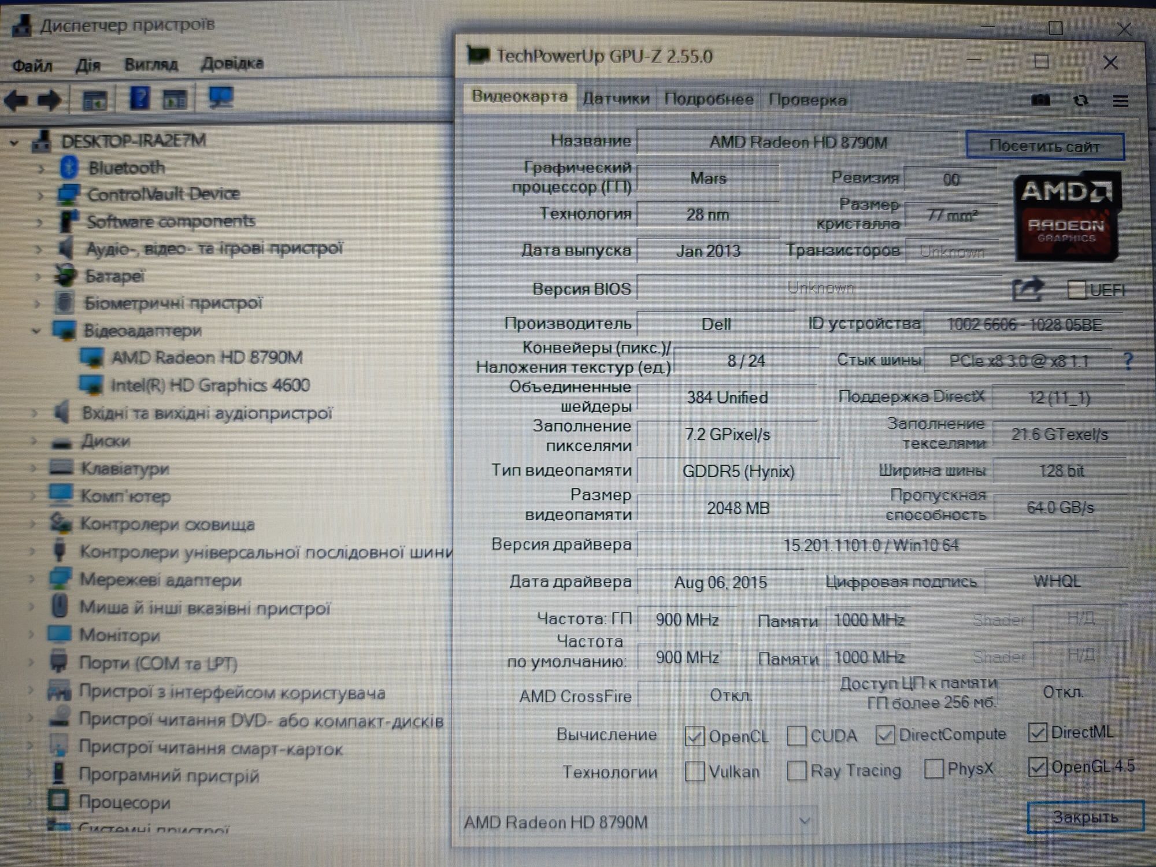Collapse the Відеоадаптери tree node
Viewport: 1156px width, 867px height.
tap(36, 331)
